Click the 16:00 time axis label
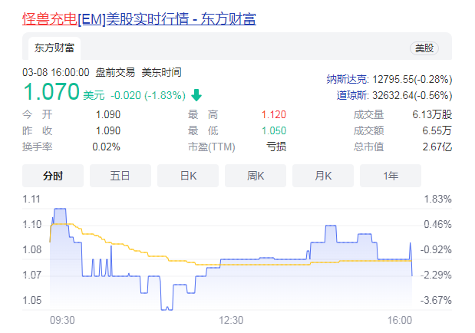This screenshot has width=475, height=333. pyautogui.click(x=400, y=320)
